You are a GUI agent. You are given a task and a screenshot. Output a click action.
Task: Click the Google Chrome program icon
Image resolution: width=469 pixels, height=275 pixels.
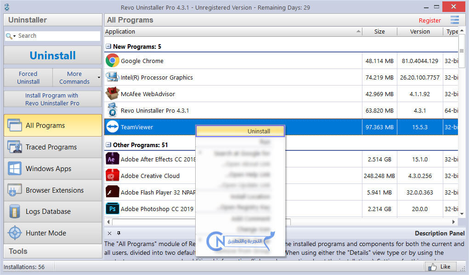(x=113, y=61)
